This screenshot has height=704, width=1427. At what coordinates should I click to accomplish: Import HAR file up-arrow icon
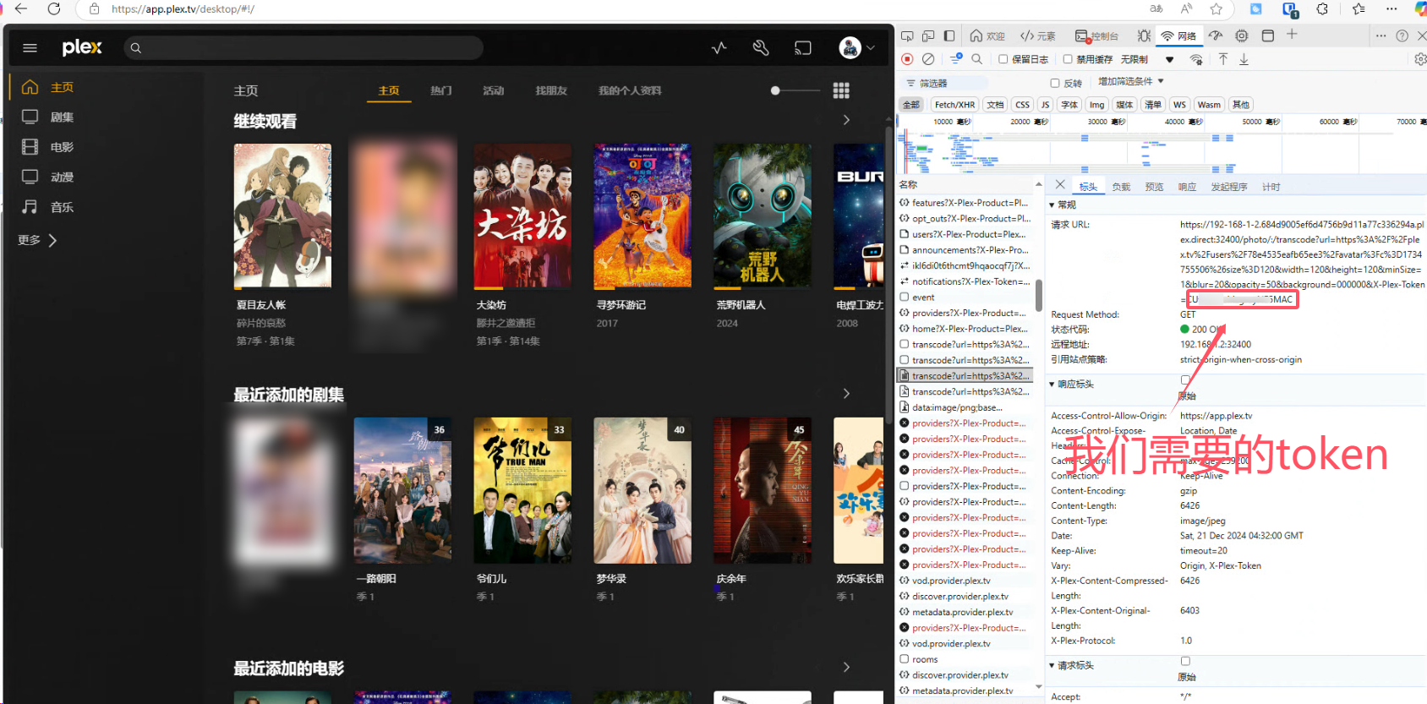click(x=1223, y=59)
